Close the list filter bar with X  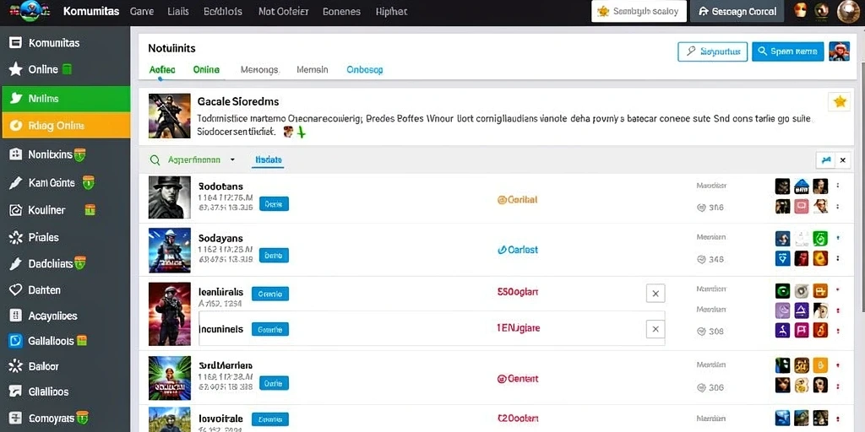[842, 160]
